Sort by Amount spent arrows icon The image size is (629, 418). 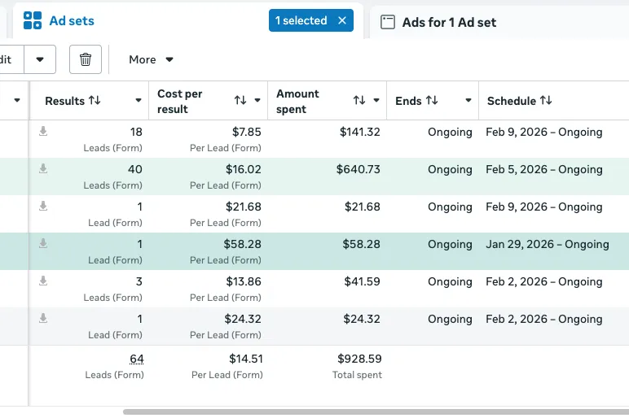click(x=359, y=100)
